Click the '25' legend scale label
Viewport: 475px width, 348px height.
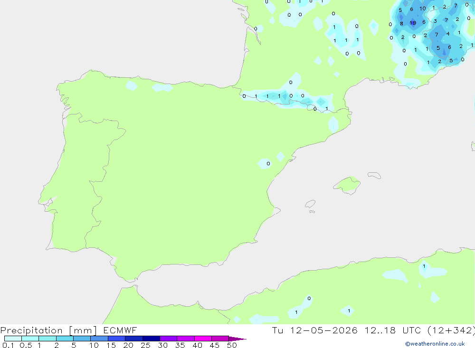[145, 345]
